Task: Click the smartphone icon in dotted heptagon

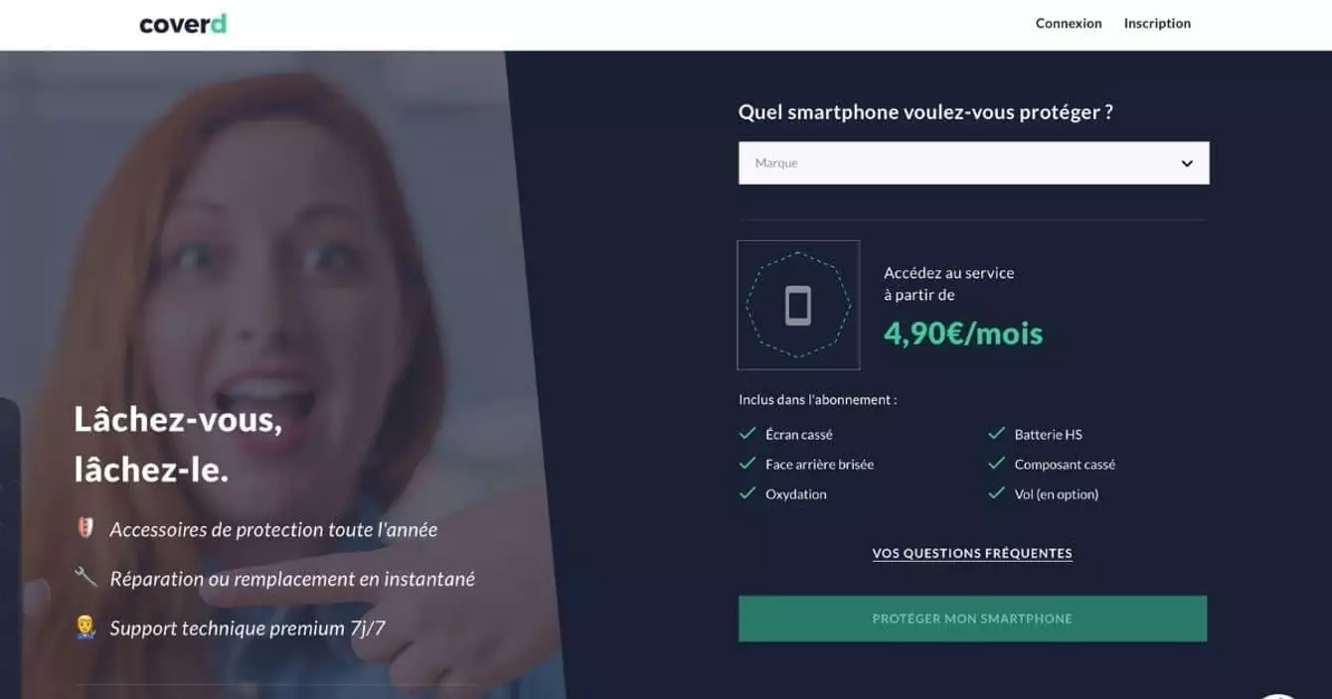Action: tap(798, 305)
